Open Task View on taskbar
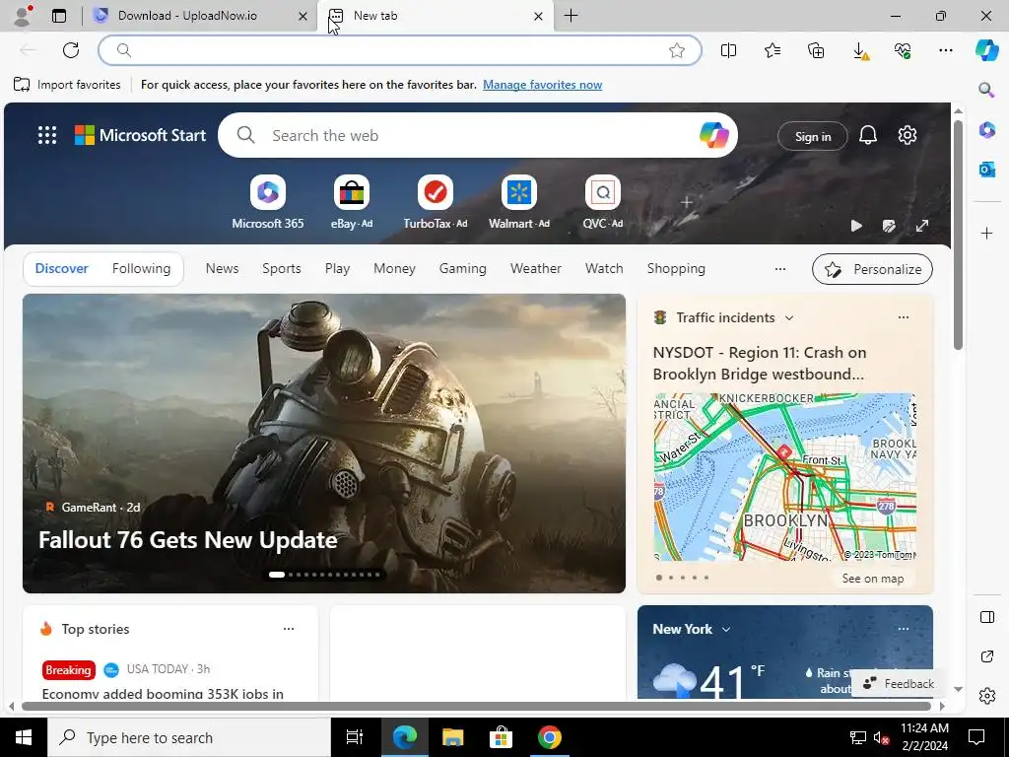This screenshot has width=1009, height=757. (x=355, y=737)
